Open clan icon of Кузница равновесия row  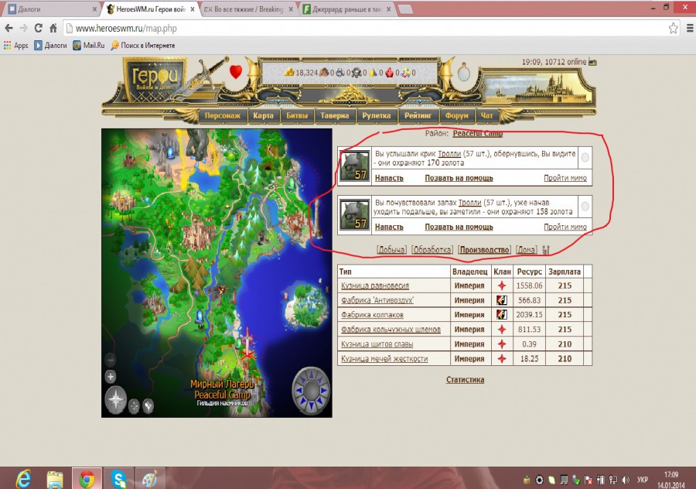502,286
